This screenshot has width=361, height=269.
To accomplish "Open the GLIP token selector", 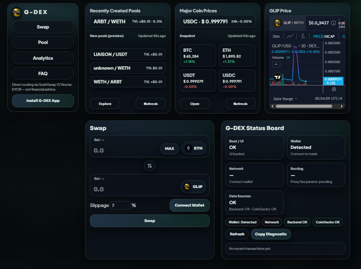I will tap(193, 186).
